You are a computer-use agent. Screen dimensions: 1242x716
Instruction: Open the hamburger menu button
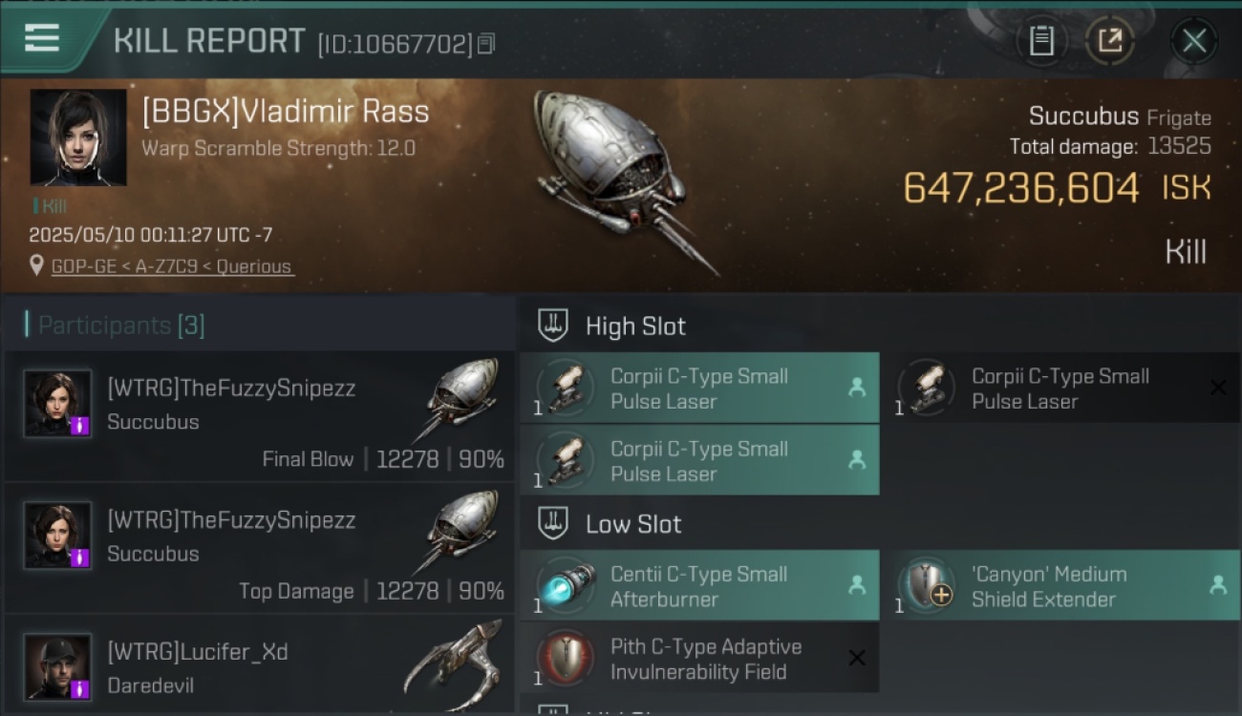click(42, 39)
